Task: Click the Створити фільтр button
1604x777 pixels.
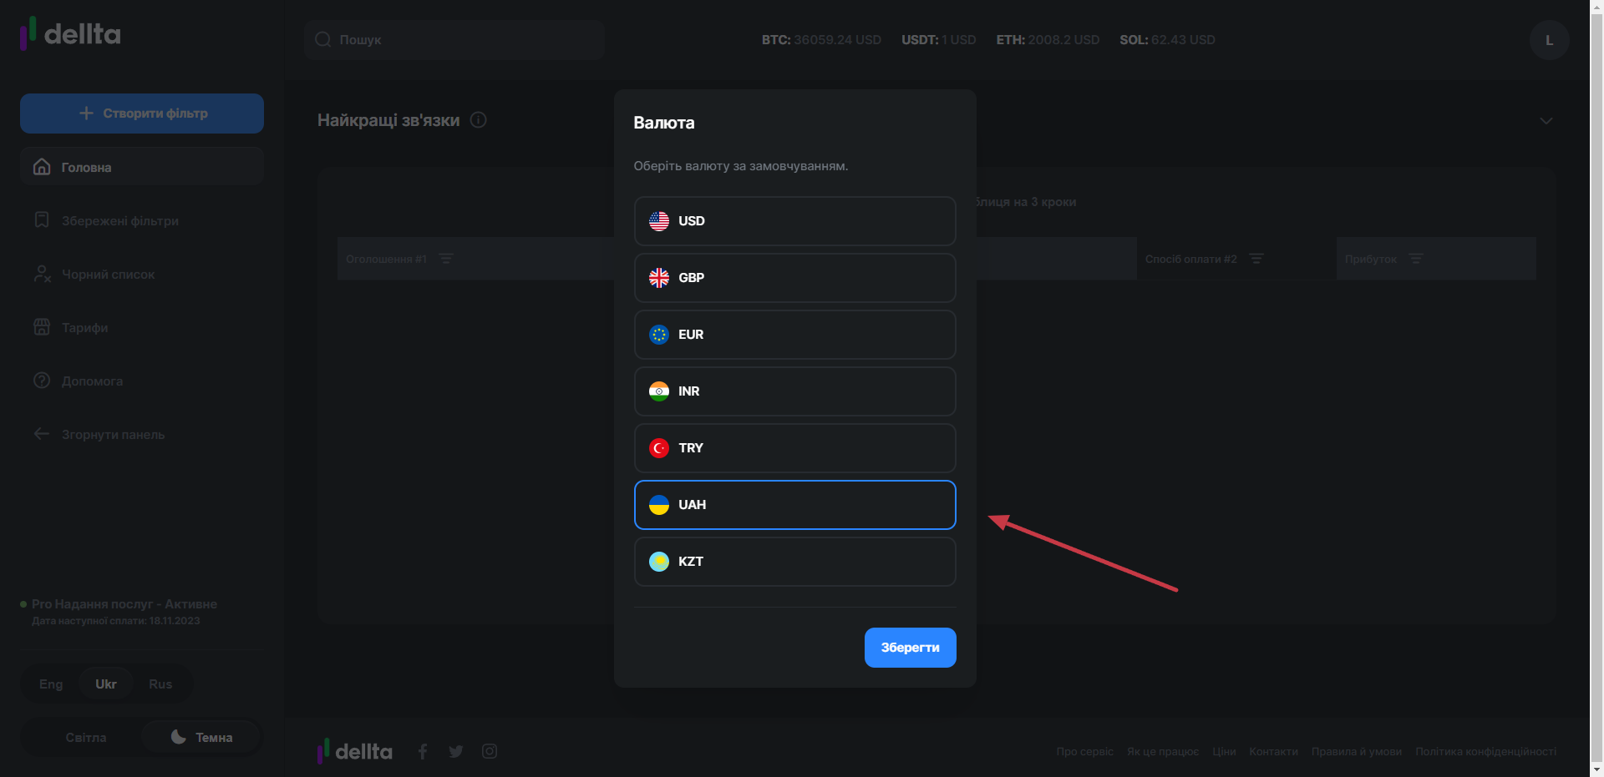Action: point(142,114)
